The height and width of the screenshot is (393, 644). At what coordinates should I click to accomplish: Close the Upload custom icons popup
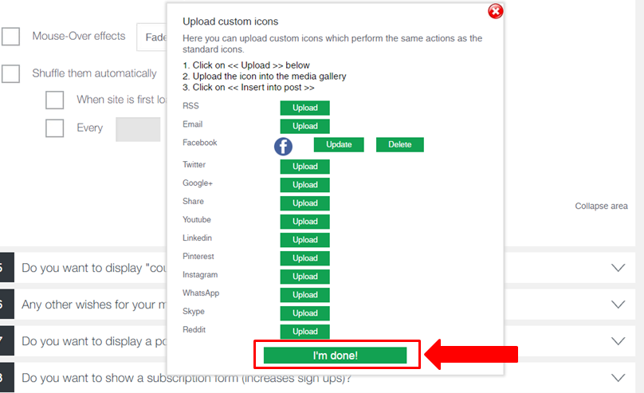point(495,11)
